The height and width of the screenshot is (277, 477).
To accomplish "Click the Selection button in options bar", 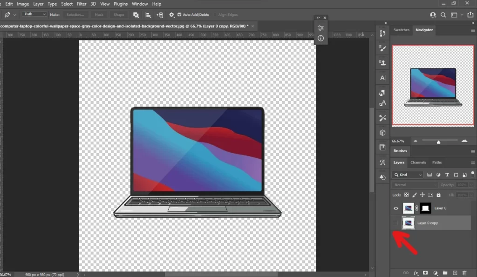I will tap(75, 14).
